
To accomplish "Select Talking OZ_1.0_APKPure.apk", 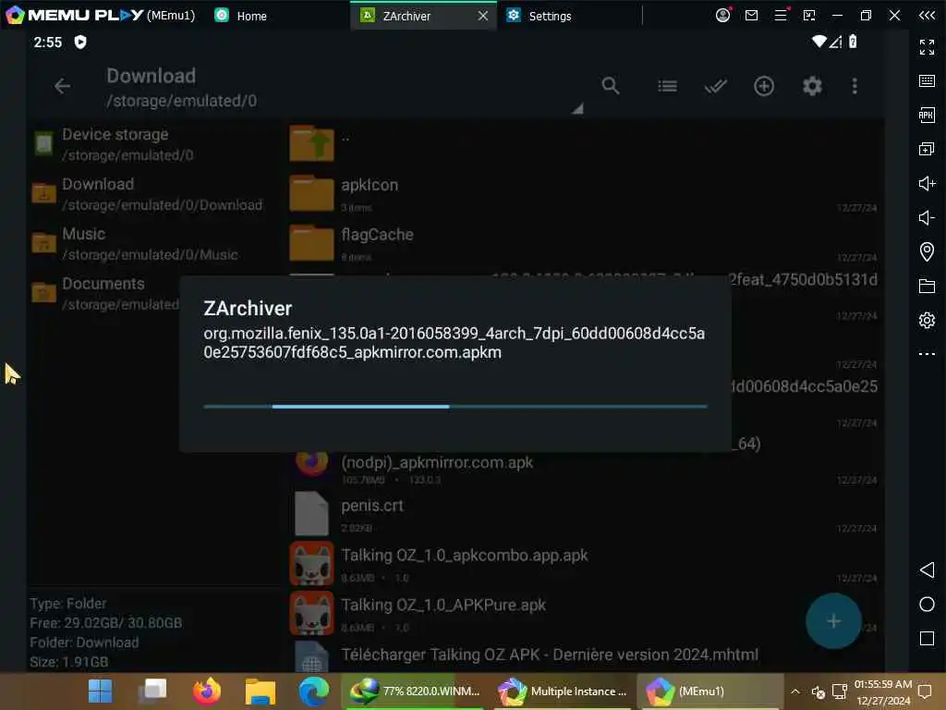I will [x=546, y=613].
